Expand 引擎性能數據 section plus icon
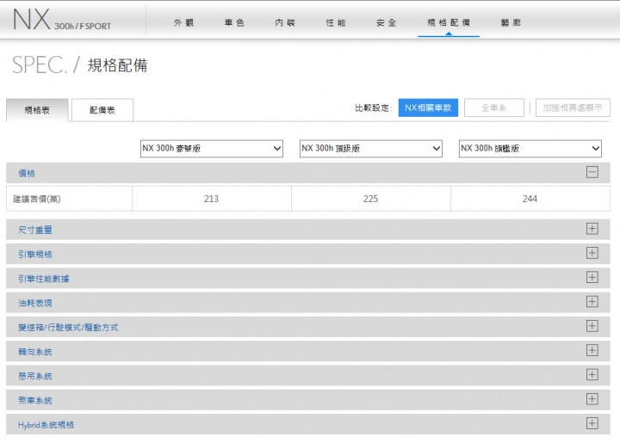Viewport: 620px width, 443px height. (592, 278)
